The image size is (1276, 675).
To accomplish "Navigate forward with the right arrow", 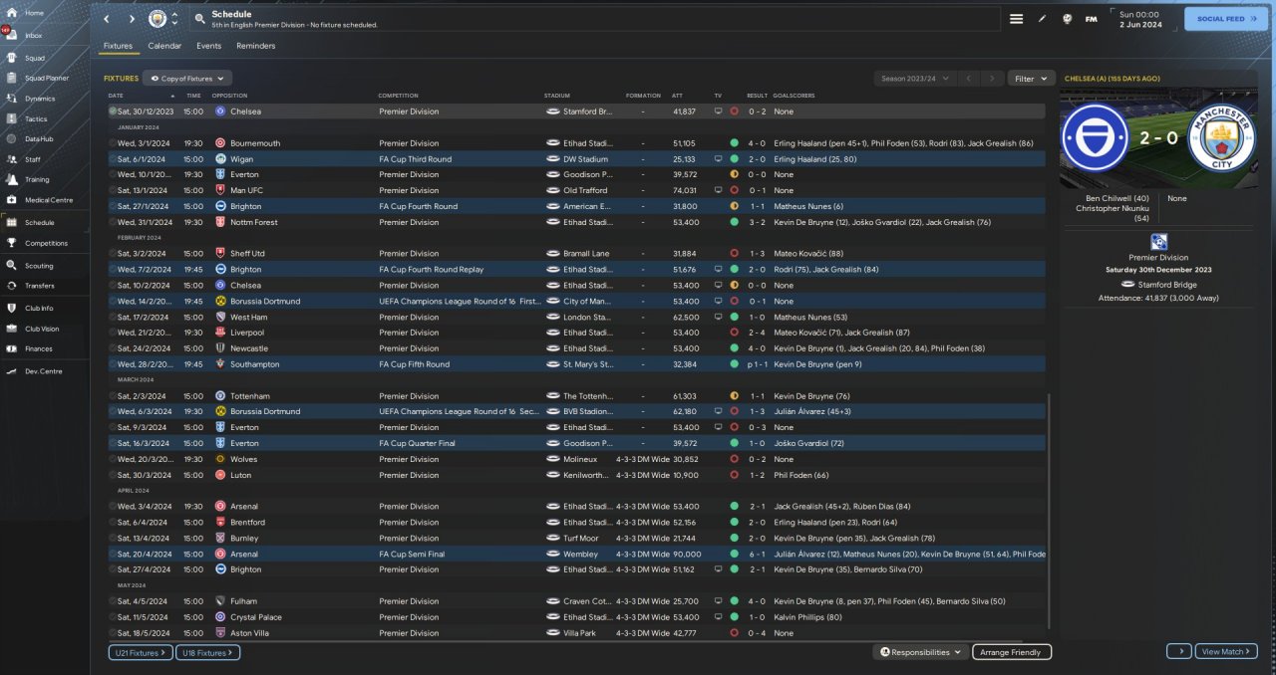I will point(132,19).
